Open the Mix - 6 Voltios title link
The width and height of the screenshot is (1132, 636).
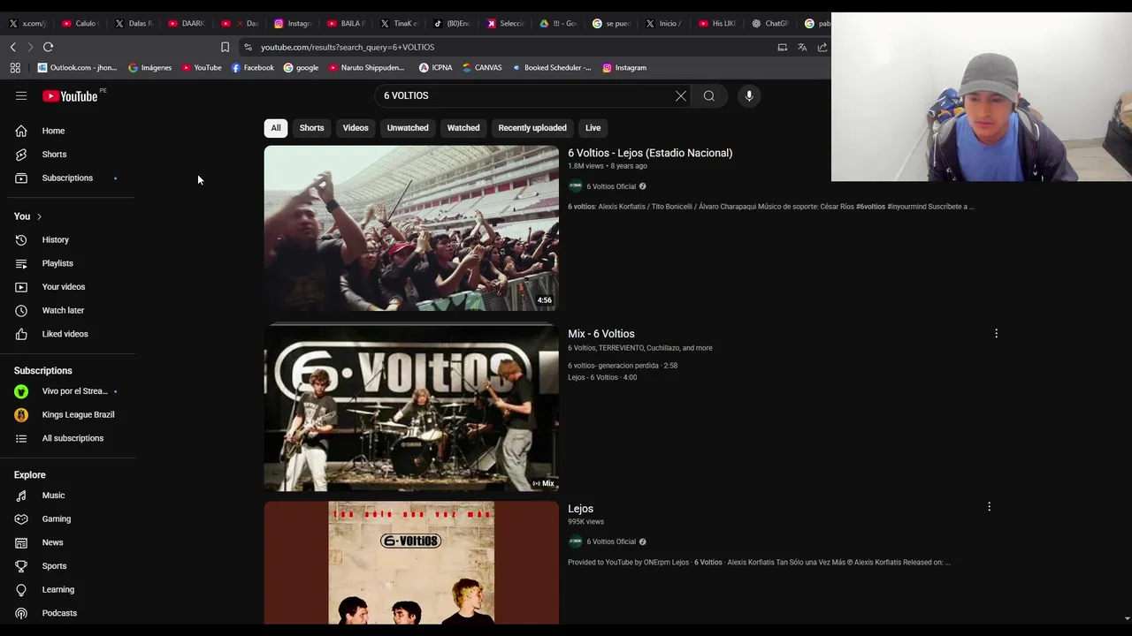click(x=601, y=334)
